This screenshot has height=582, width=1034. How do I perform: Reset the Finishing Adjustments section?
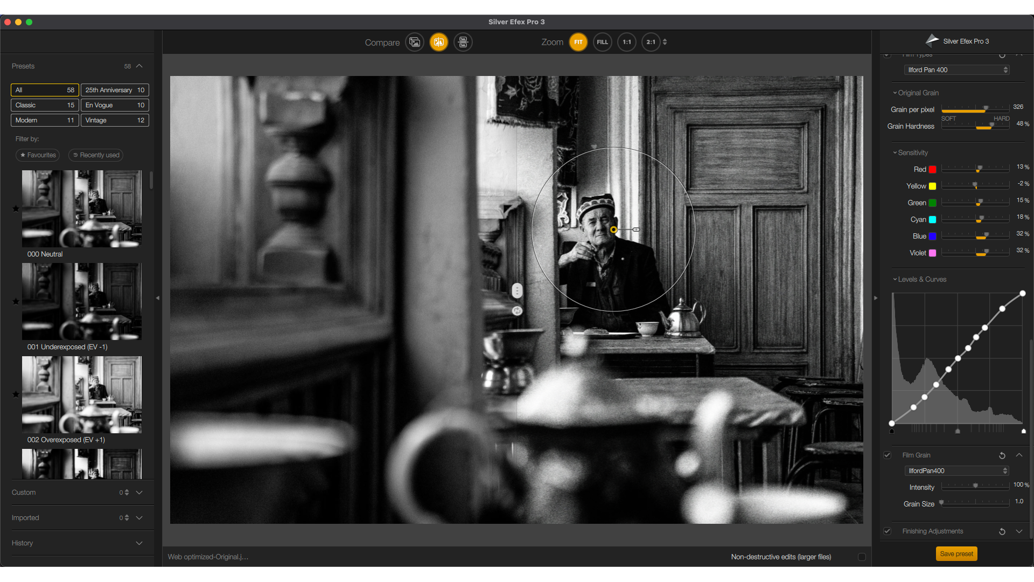point(1002,531)
